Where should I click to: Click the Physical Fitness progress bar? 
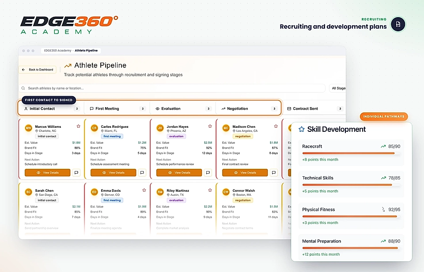[x=351, y=216]
